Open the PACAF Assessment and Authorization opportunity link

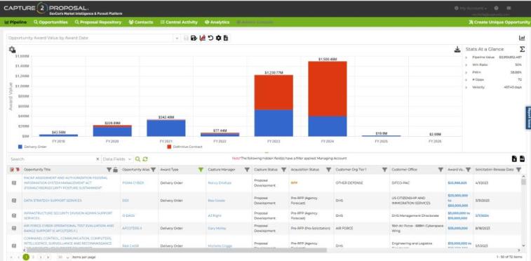point(66,183)
